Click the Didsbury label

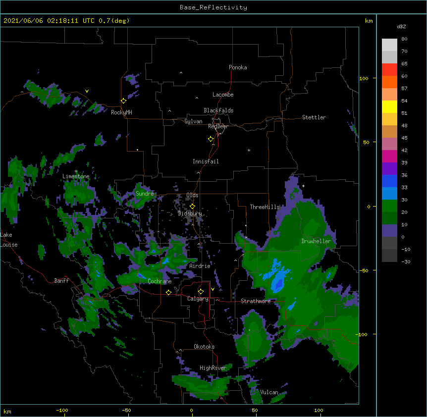tap(190, 213)
